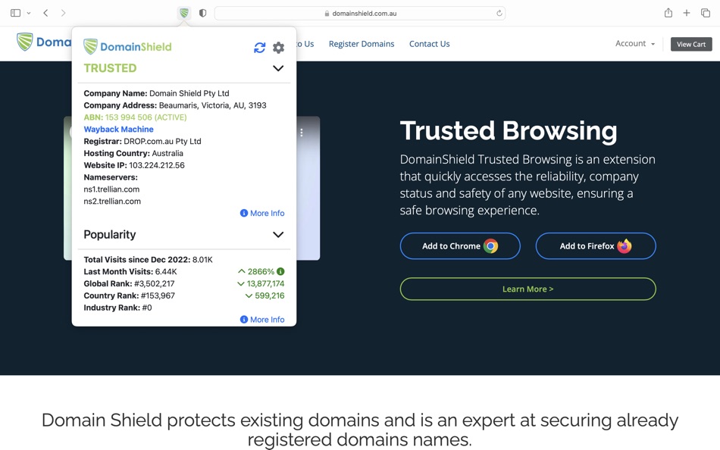Image resolution: width=720 pixels, height=450 pixels.
Task: Collapse the TRUSTED section chevron
Action: (278, 68)
